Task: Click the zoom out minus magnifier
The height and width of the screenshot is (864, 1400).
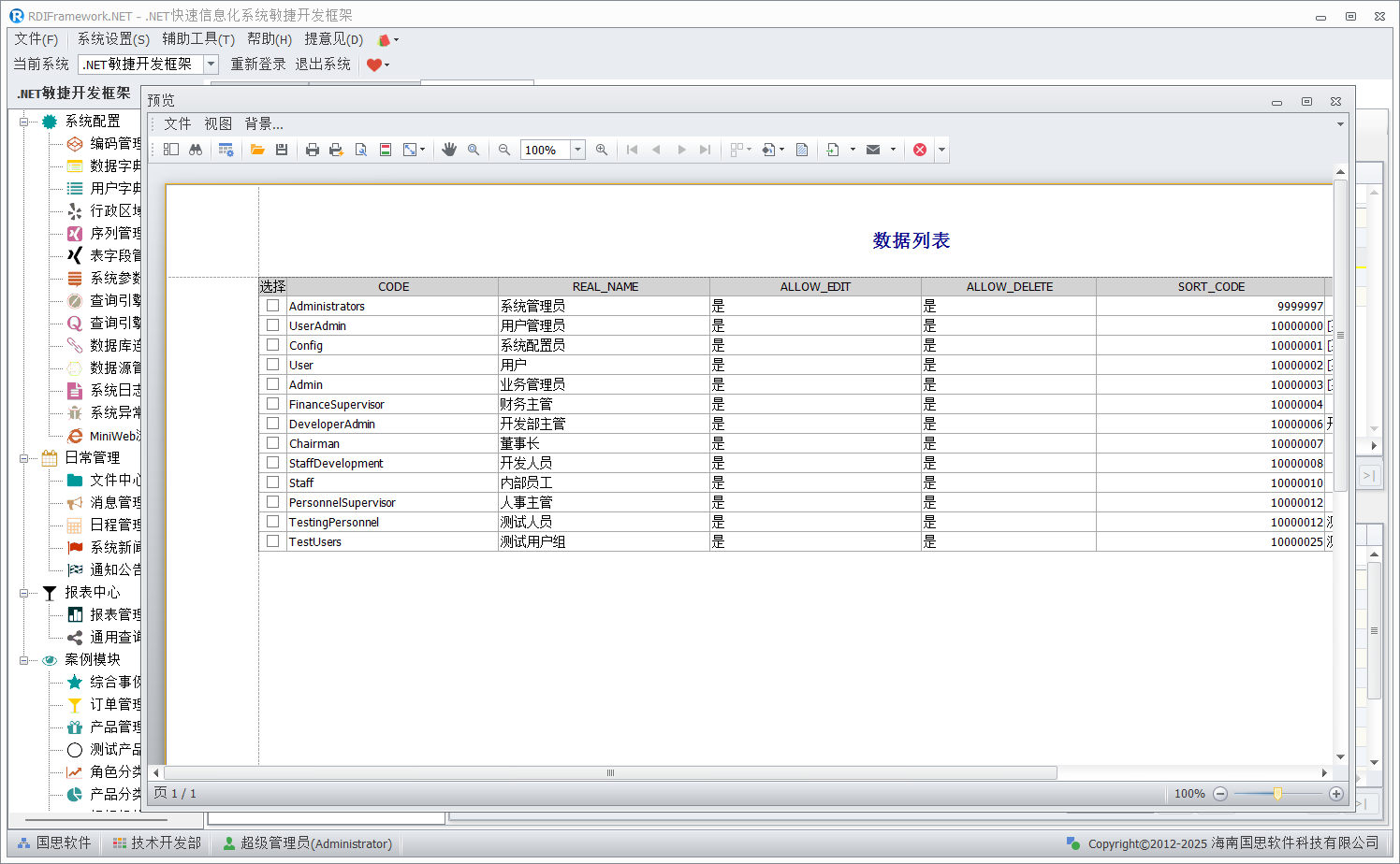Action: click(504, 150)
